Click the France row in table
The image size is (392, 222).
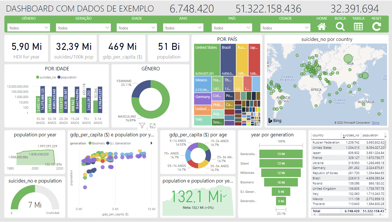[348, 158]
